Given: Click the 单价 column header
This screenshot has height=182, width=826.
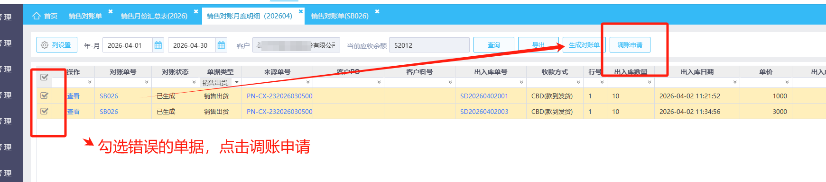Looking at the screenshot, I should tap(766, 72).
